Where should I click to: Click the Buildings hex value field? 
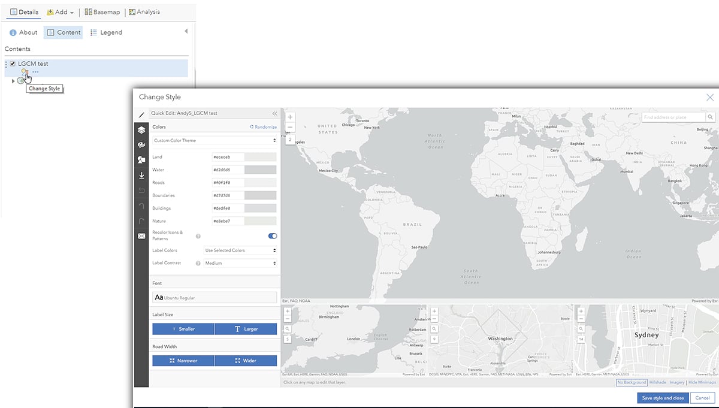[228, 208]
